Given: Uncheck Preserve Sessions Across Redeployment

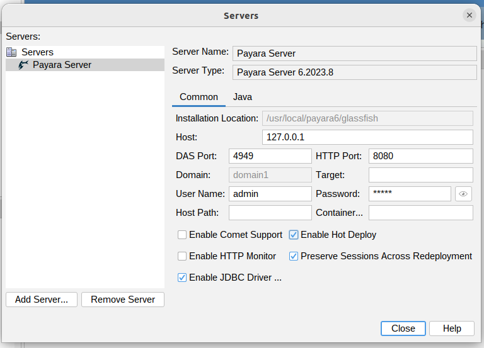Looking at the screenshot, I should [294, 256].
